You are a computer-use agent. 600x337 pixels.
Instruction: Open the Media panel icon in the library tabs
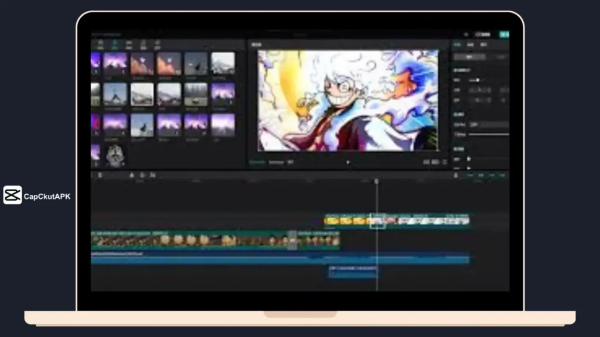point(101,42)
